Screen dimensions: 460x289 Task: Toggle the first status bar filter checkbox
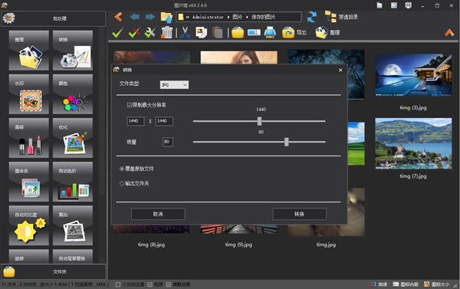tap(118, 284)
